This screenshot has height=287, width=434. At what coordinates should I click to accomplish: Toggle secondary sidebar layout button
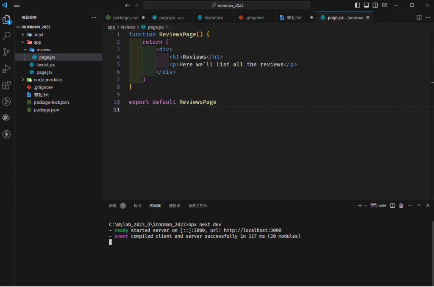click(x=375, y=5)
